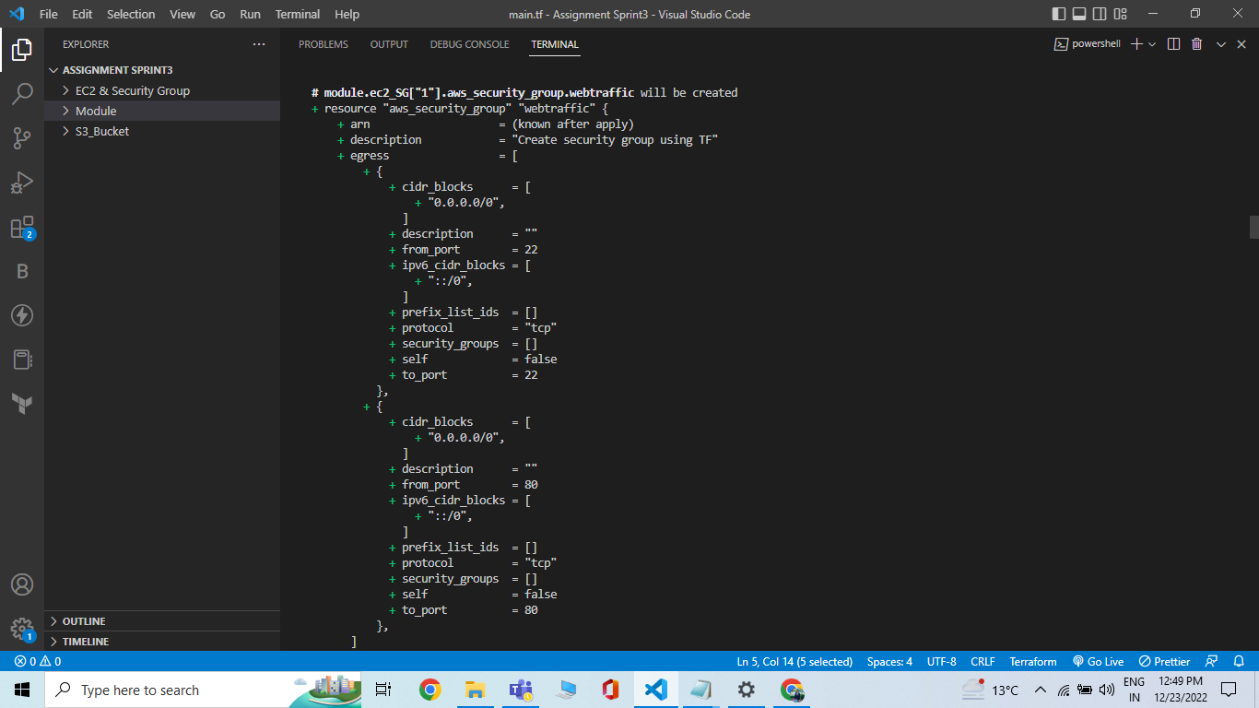Change line ending by clicking CRLF
Screen dimensions: 1259x708
[x=982, y=661]
